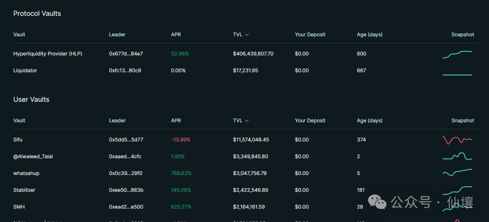The width and height of the screenshot is (489, 222).
Task: Open the Hyperliquidity Provider (HLP) vault
Action: coord(48,54)
